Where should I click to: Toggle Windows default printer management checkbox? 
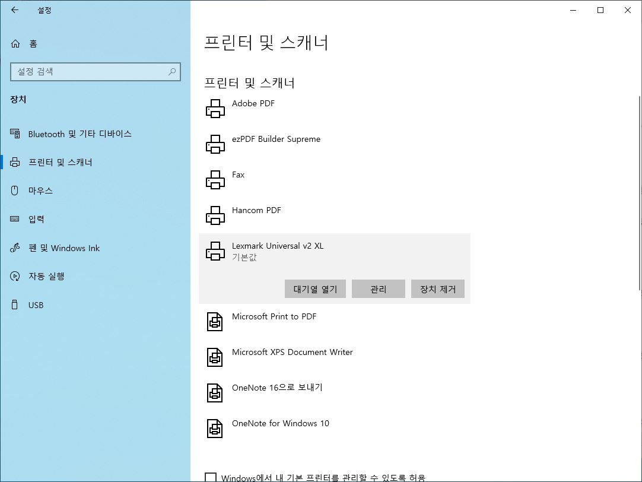(211, 477)
